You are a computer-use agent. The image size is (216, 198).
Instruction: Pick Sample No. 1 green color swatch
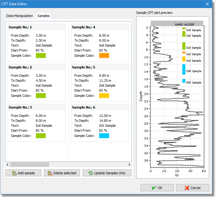[x=40, y=56]
